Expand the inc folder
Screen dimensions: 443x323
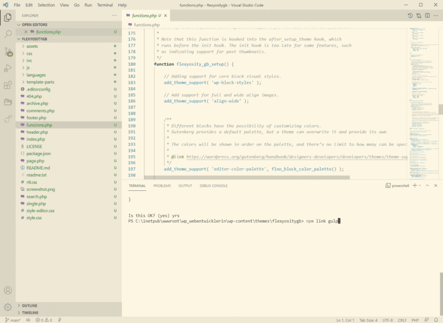point(69,61)
